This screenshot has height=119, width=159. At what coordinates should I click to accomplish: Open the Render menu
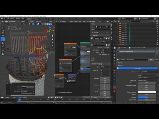12,19
